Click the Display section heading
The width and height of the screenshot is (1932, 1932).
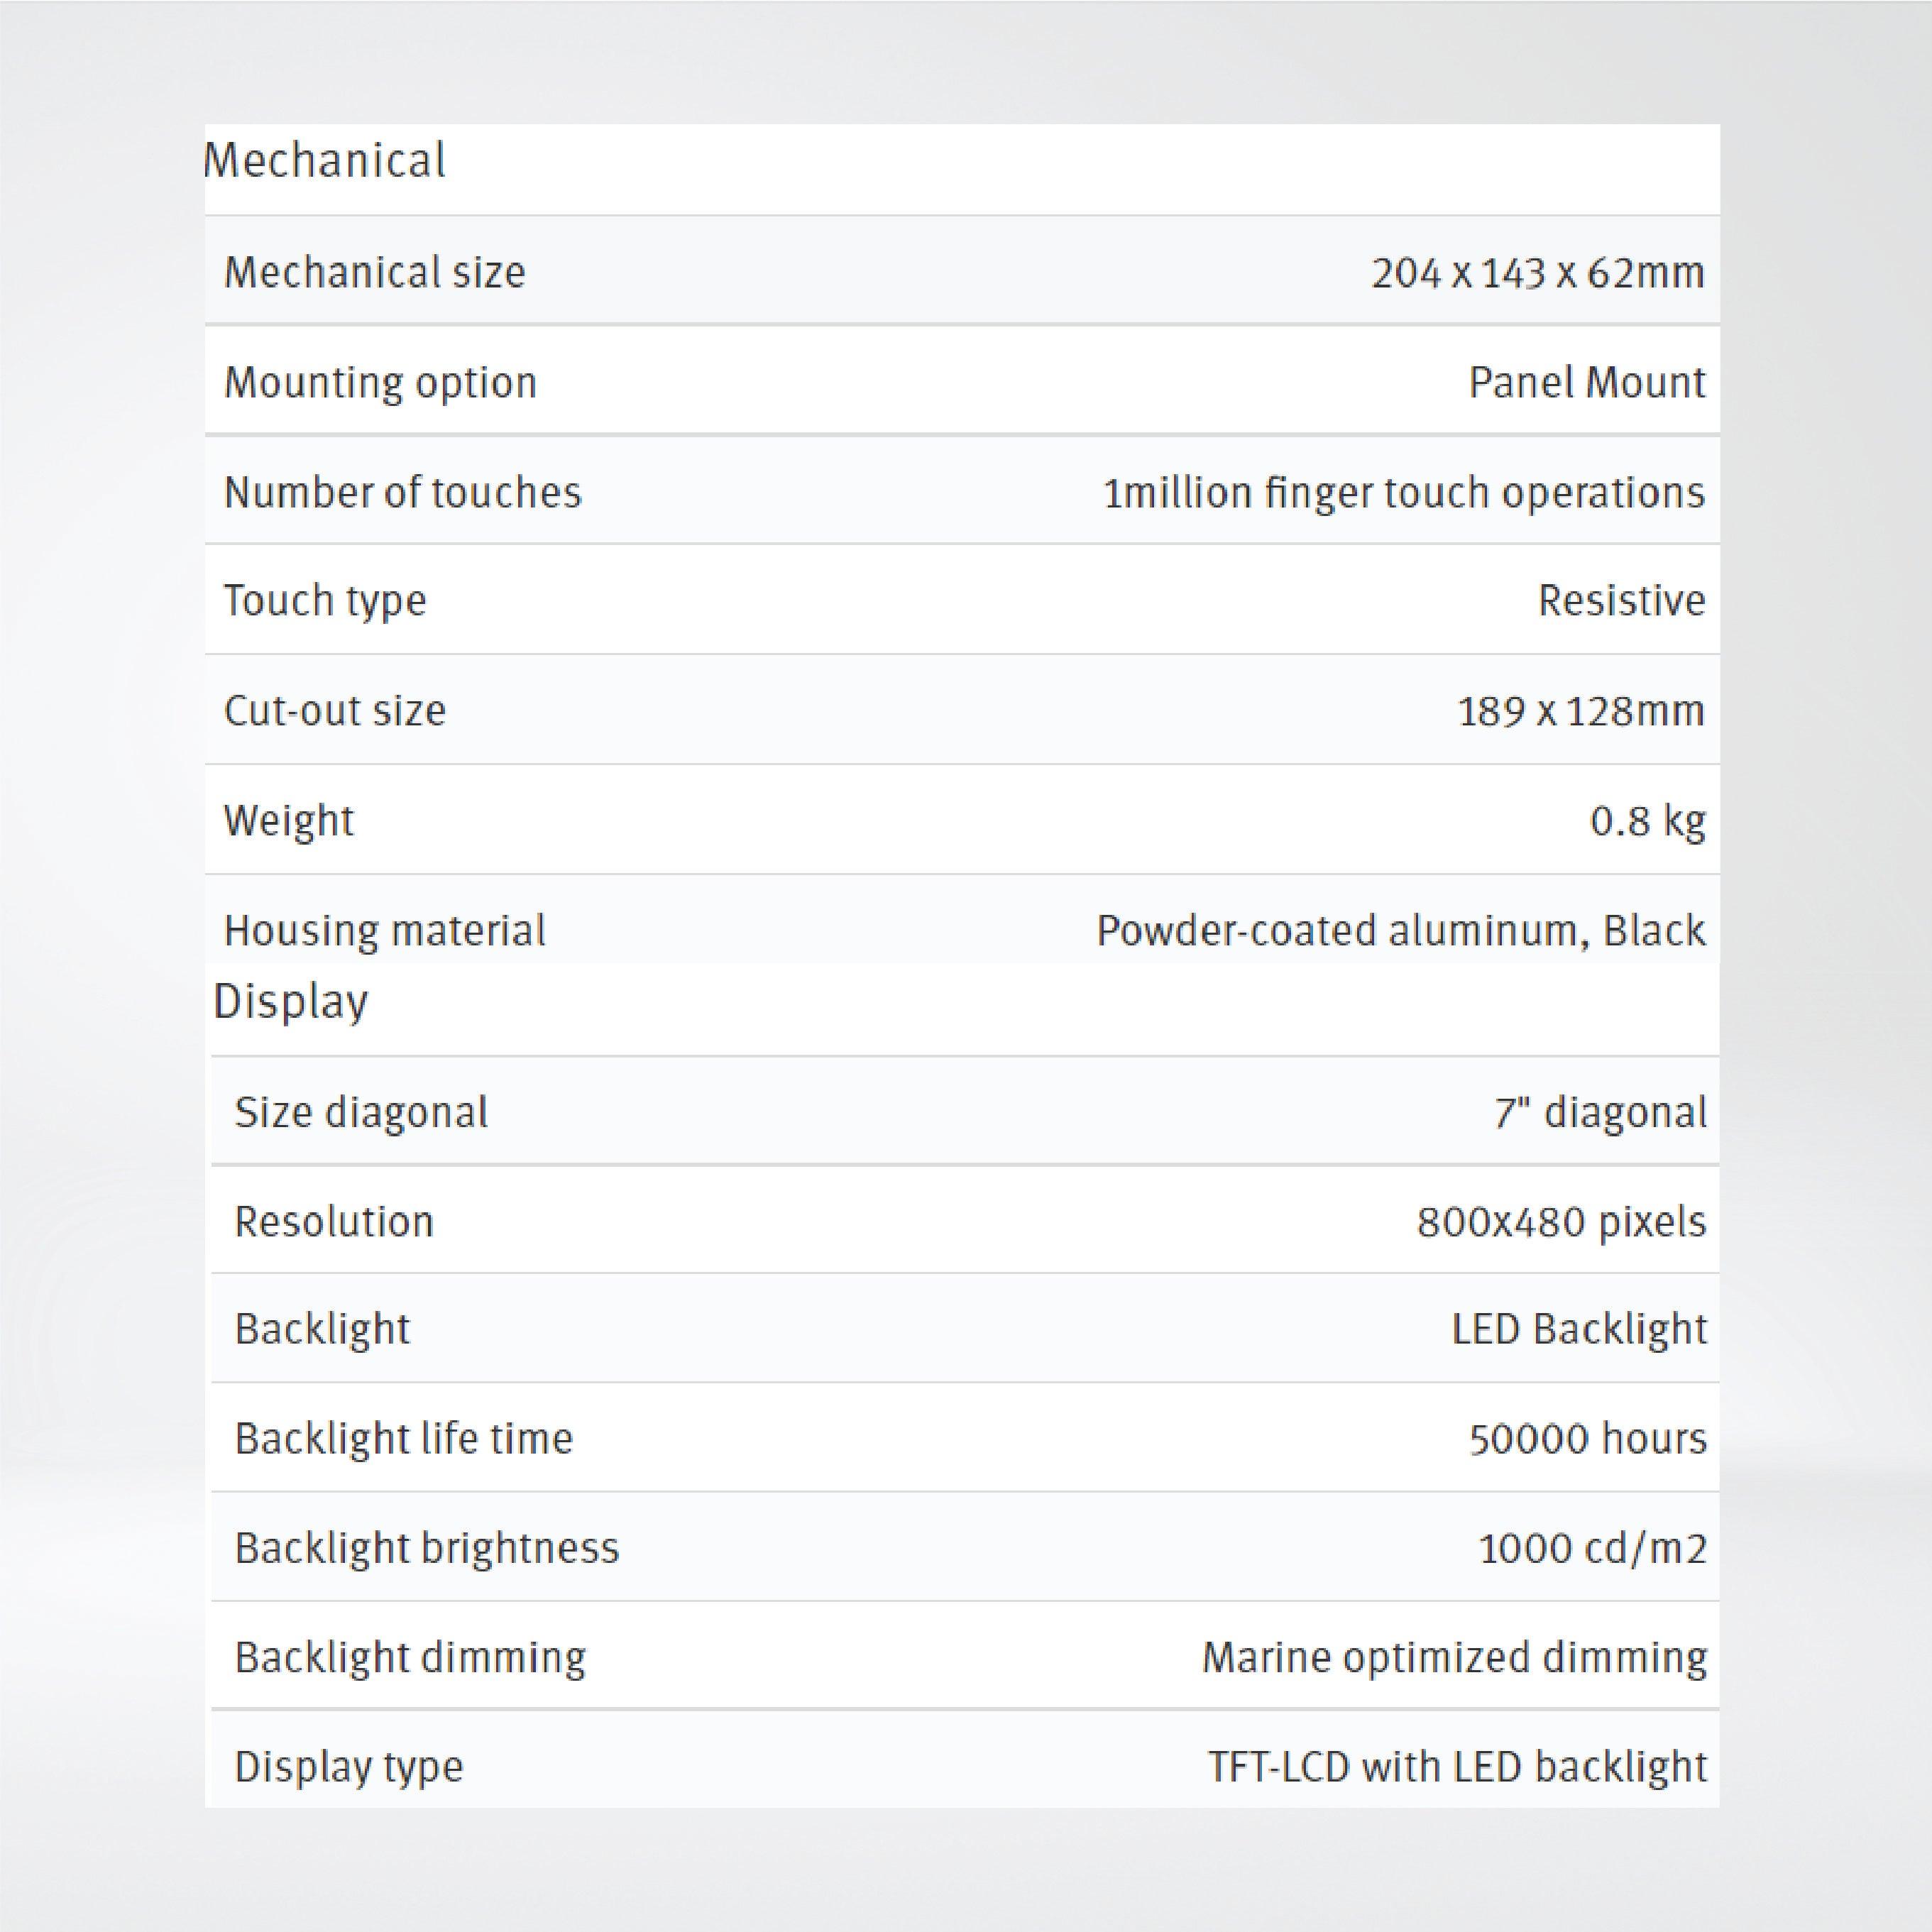click(x=290, y=1001)
